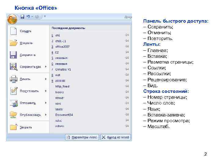Expand the Подготовить submenu arrow
220x165 pixels.
click(x=46, y=91)
